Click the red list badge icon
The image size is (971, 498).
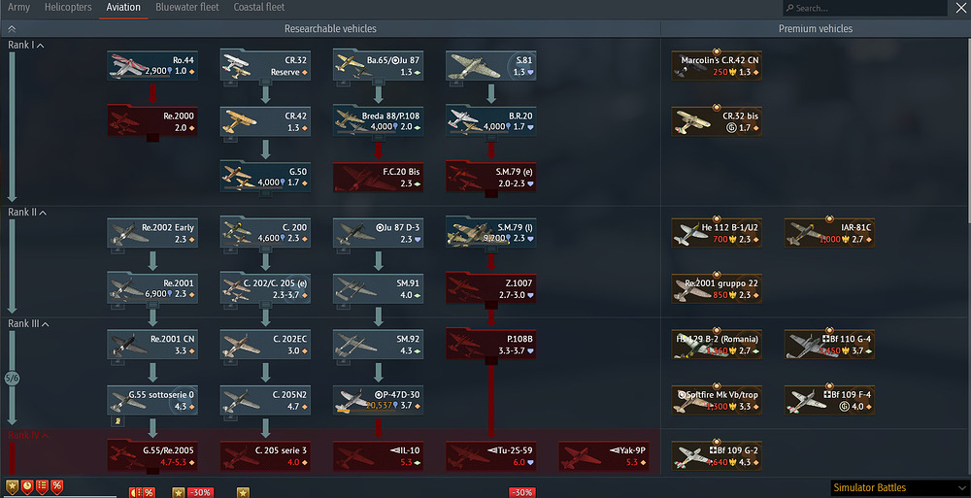point(42,487)
